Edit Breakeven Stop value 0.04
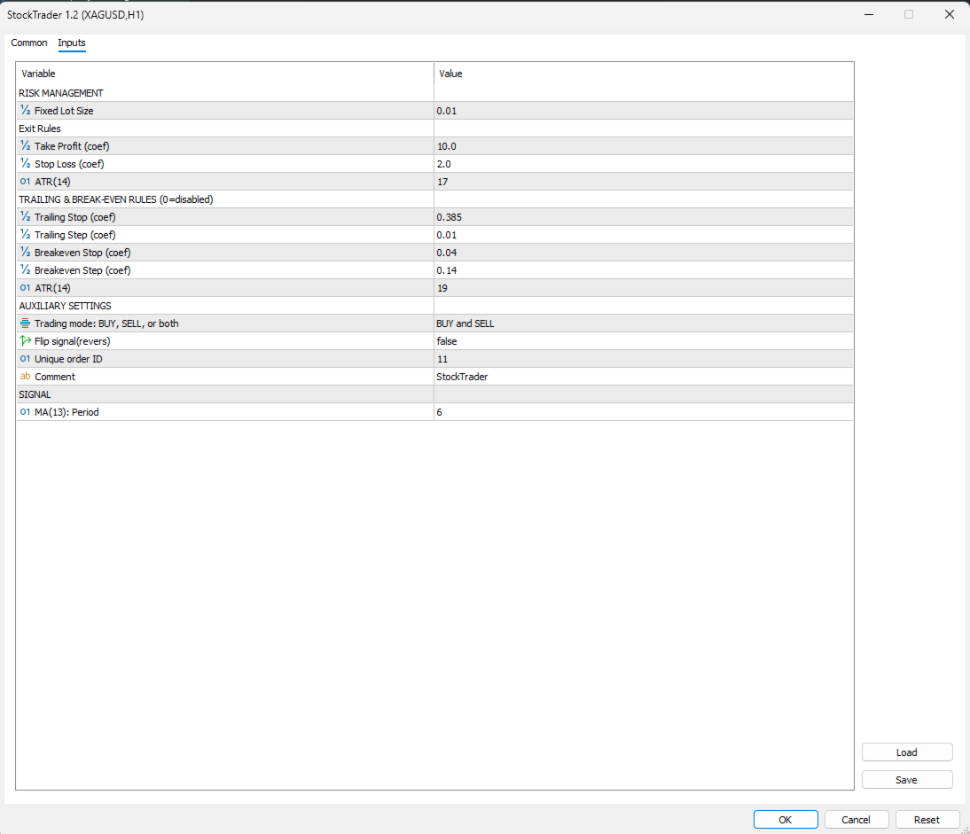The height and width of the screenshot is (834, 970). (x=644, y=253)
